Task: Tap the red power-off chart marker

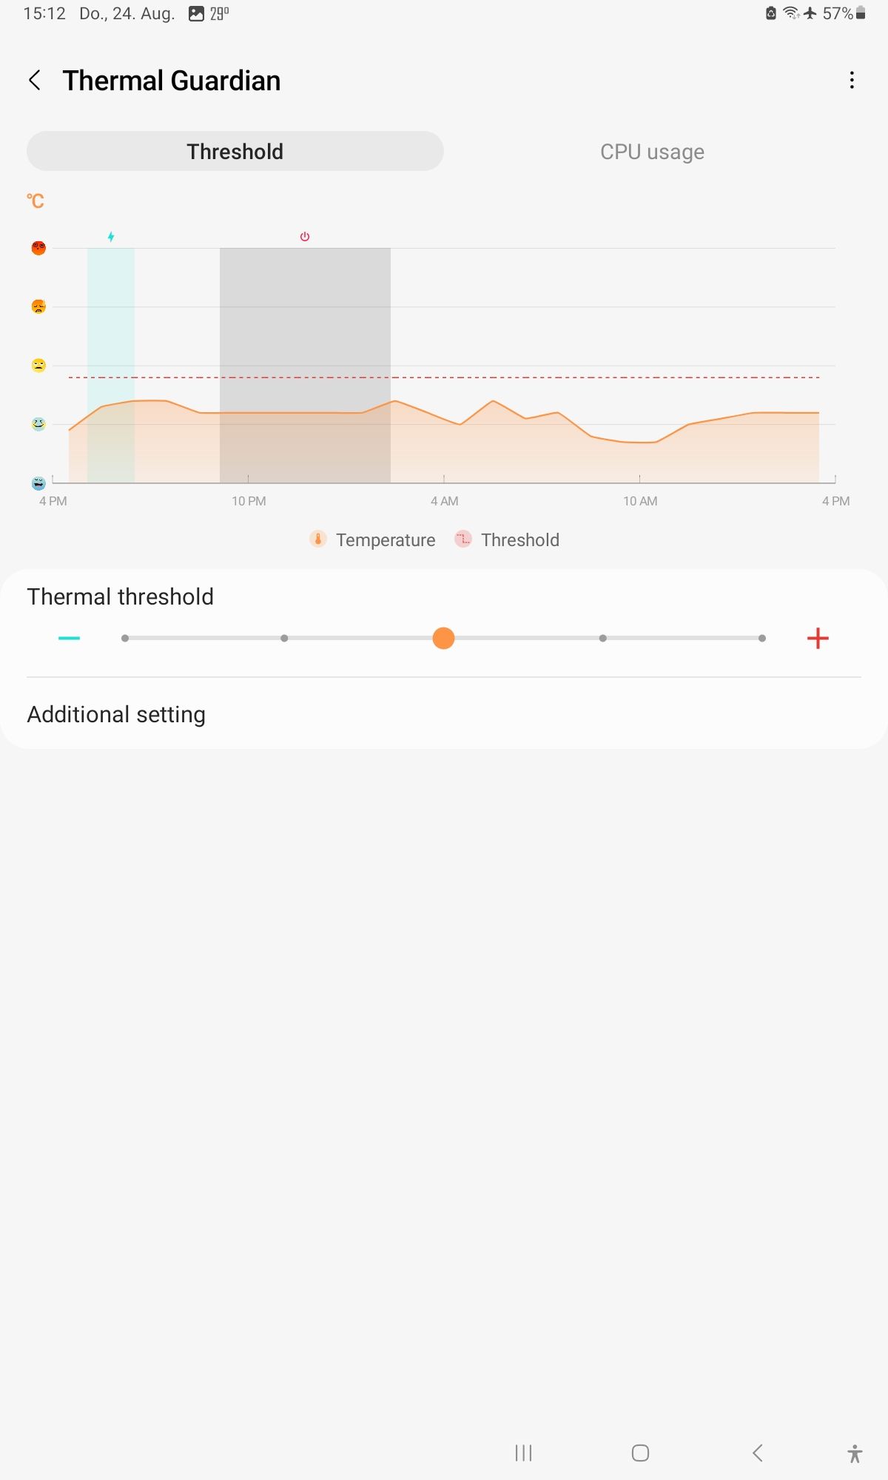Action: click(305, 237)
